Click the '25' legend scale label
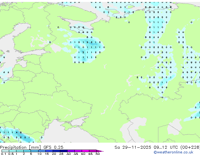 click(61, 154)
